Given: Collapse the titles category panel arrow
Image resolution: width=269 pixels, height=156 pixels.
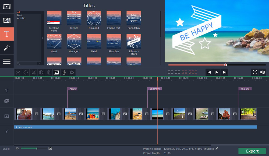Looking at the screenshot, I should pyautogui.click(x=43, y=38).
